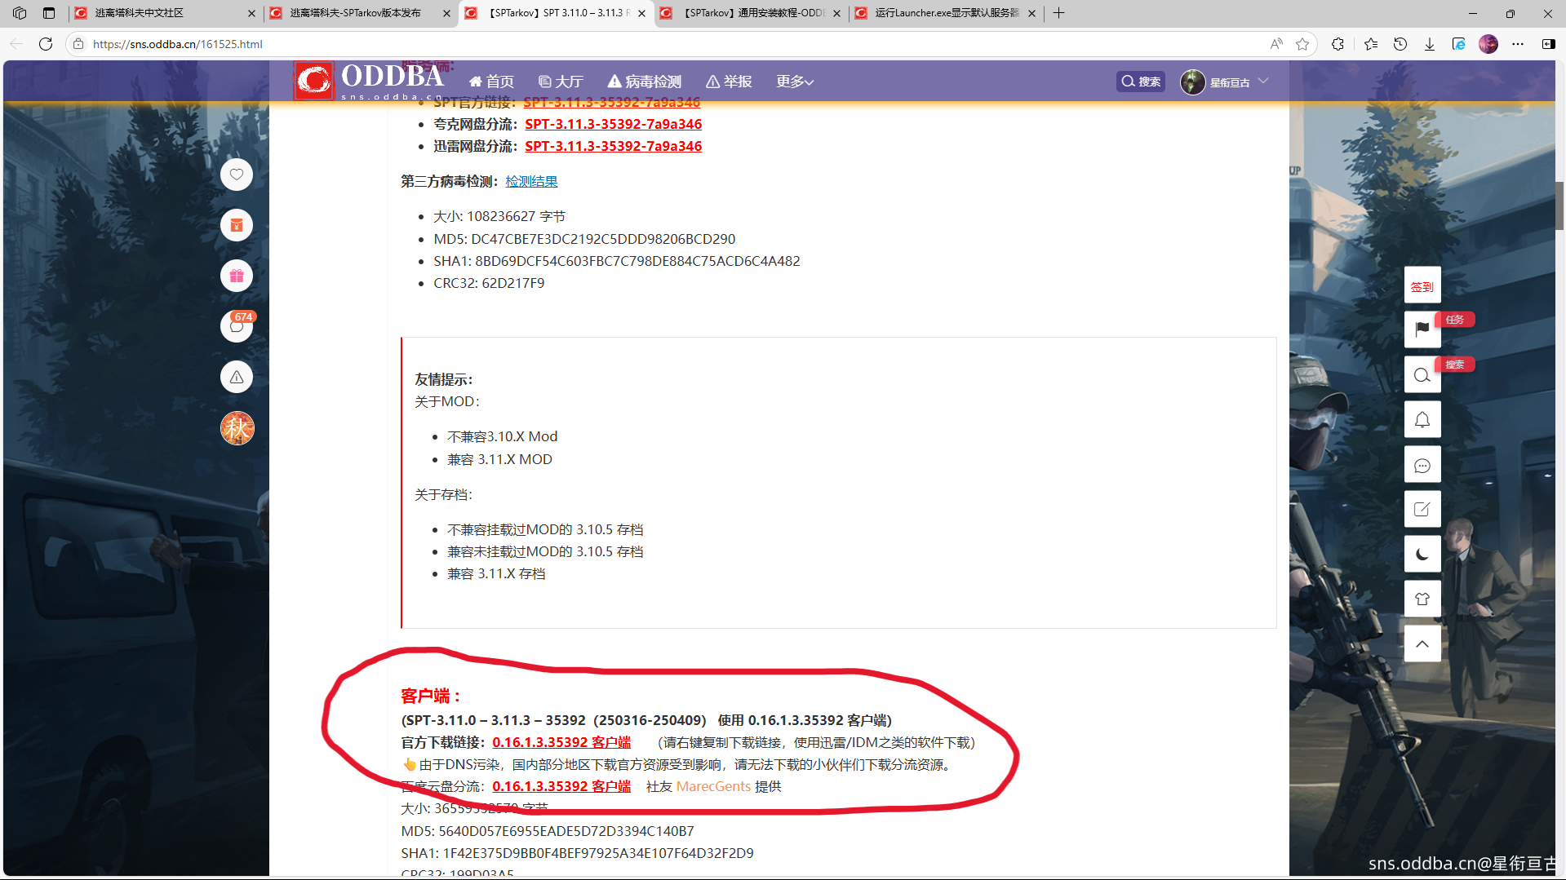The image size is (1566, 880).
Task: Open 夸克网盘分流 SPT-3.11.3 link
Action: pyautogui.click(x=613, y=124)
